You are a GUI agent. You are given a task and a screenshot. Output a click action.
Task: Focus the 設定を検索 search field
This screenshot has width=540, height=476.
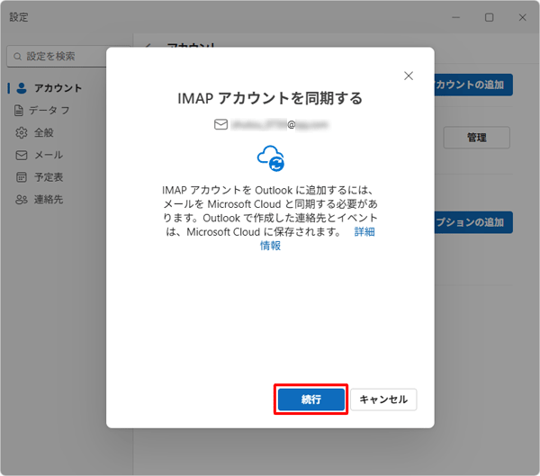[x=57, y=56]
